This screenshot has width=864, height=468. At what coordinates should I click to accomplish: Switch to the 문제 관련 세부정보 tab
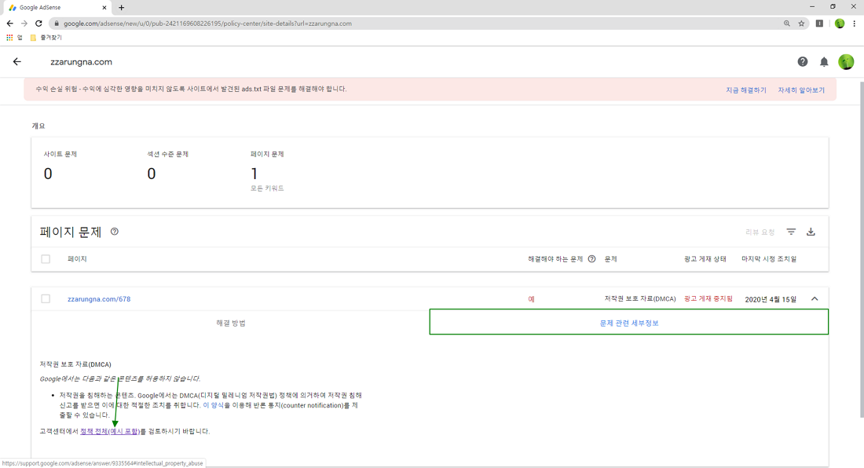(628, 322)
